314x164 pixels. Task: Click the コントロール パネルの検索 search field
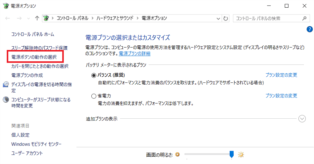[268, 18]
